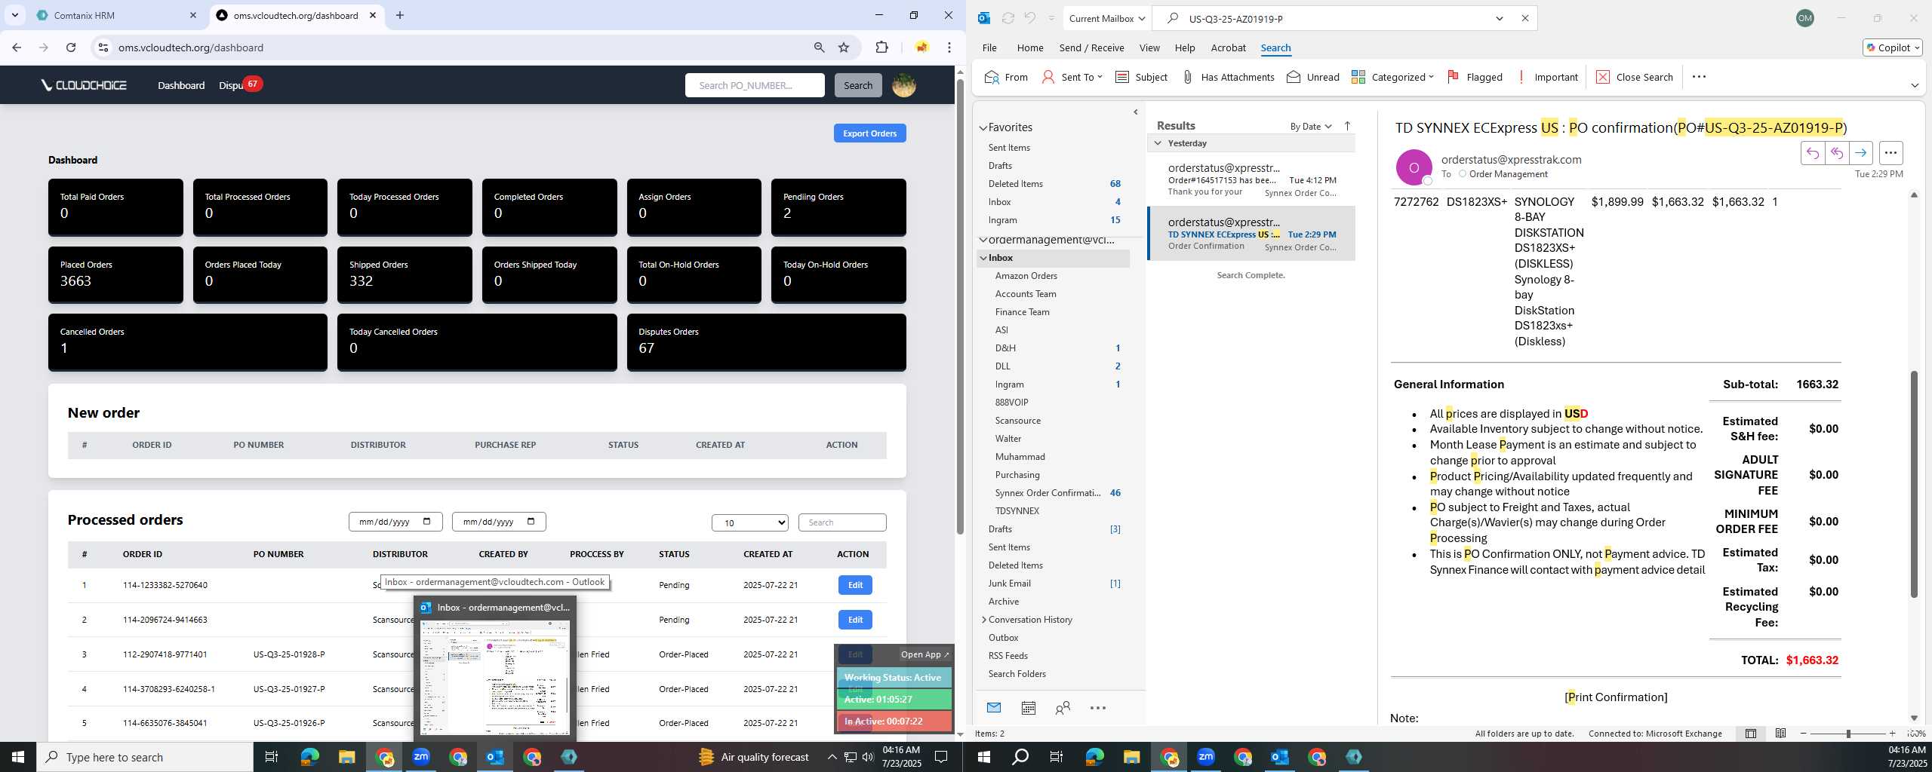Filter results by Unread envelope
This screenshot has height=772, width=1932.
coord(1313,77)
